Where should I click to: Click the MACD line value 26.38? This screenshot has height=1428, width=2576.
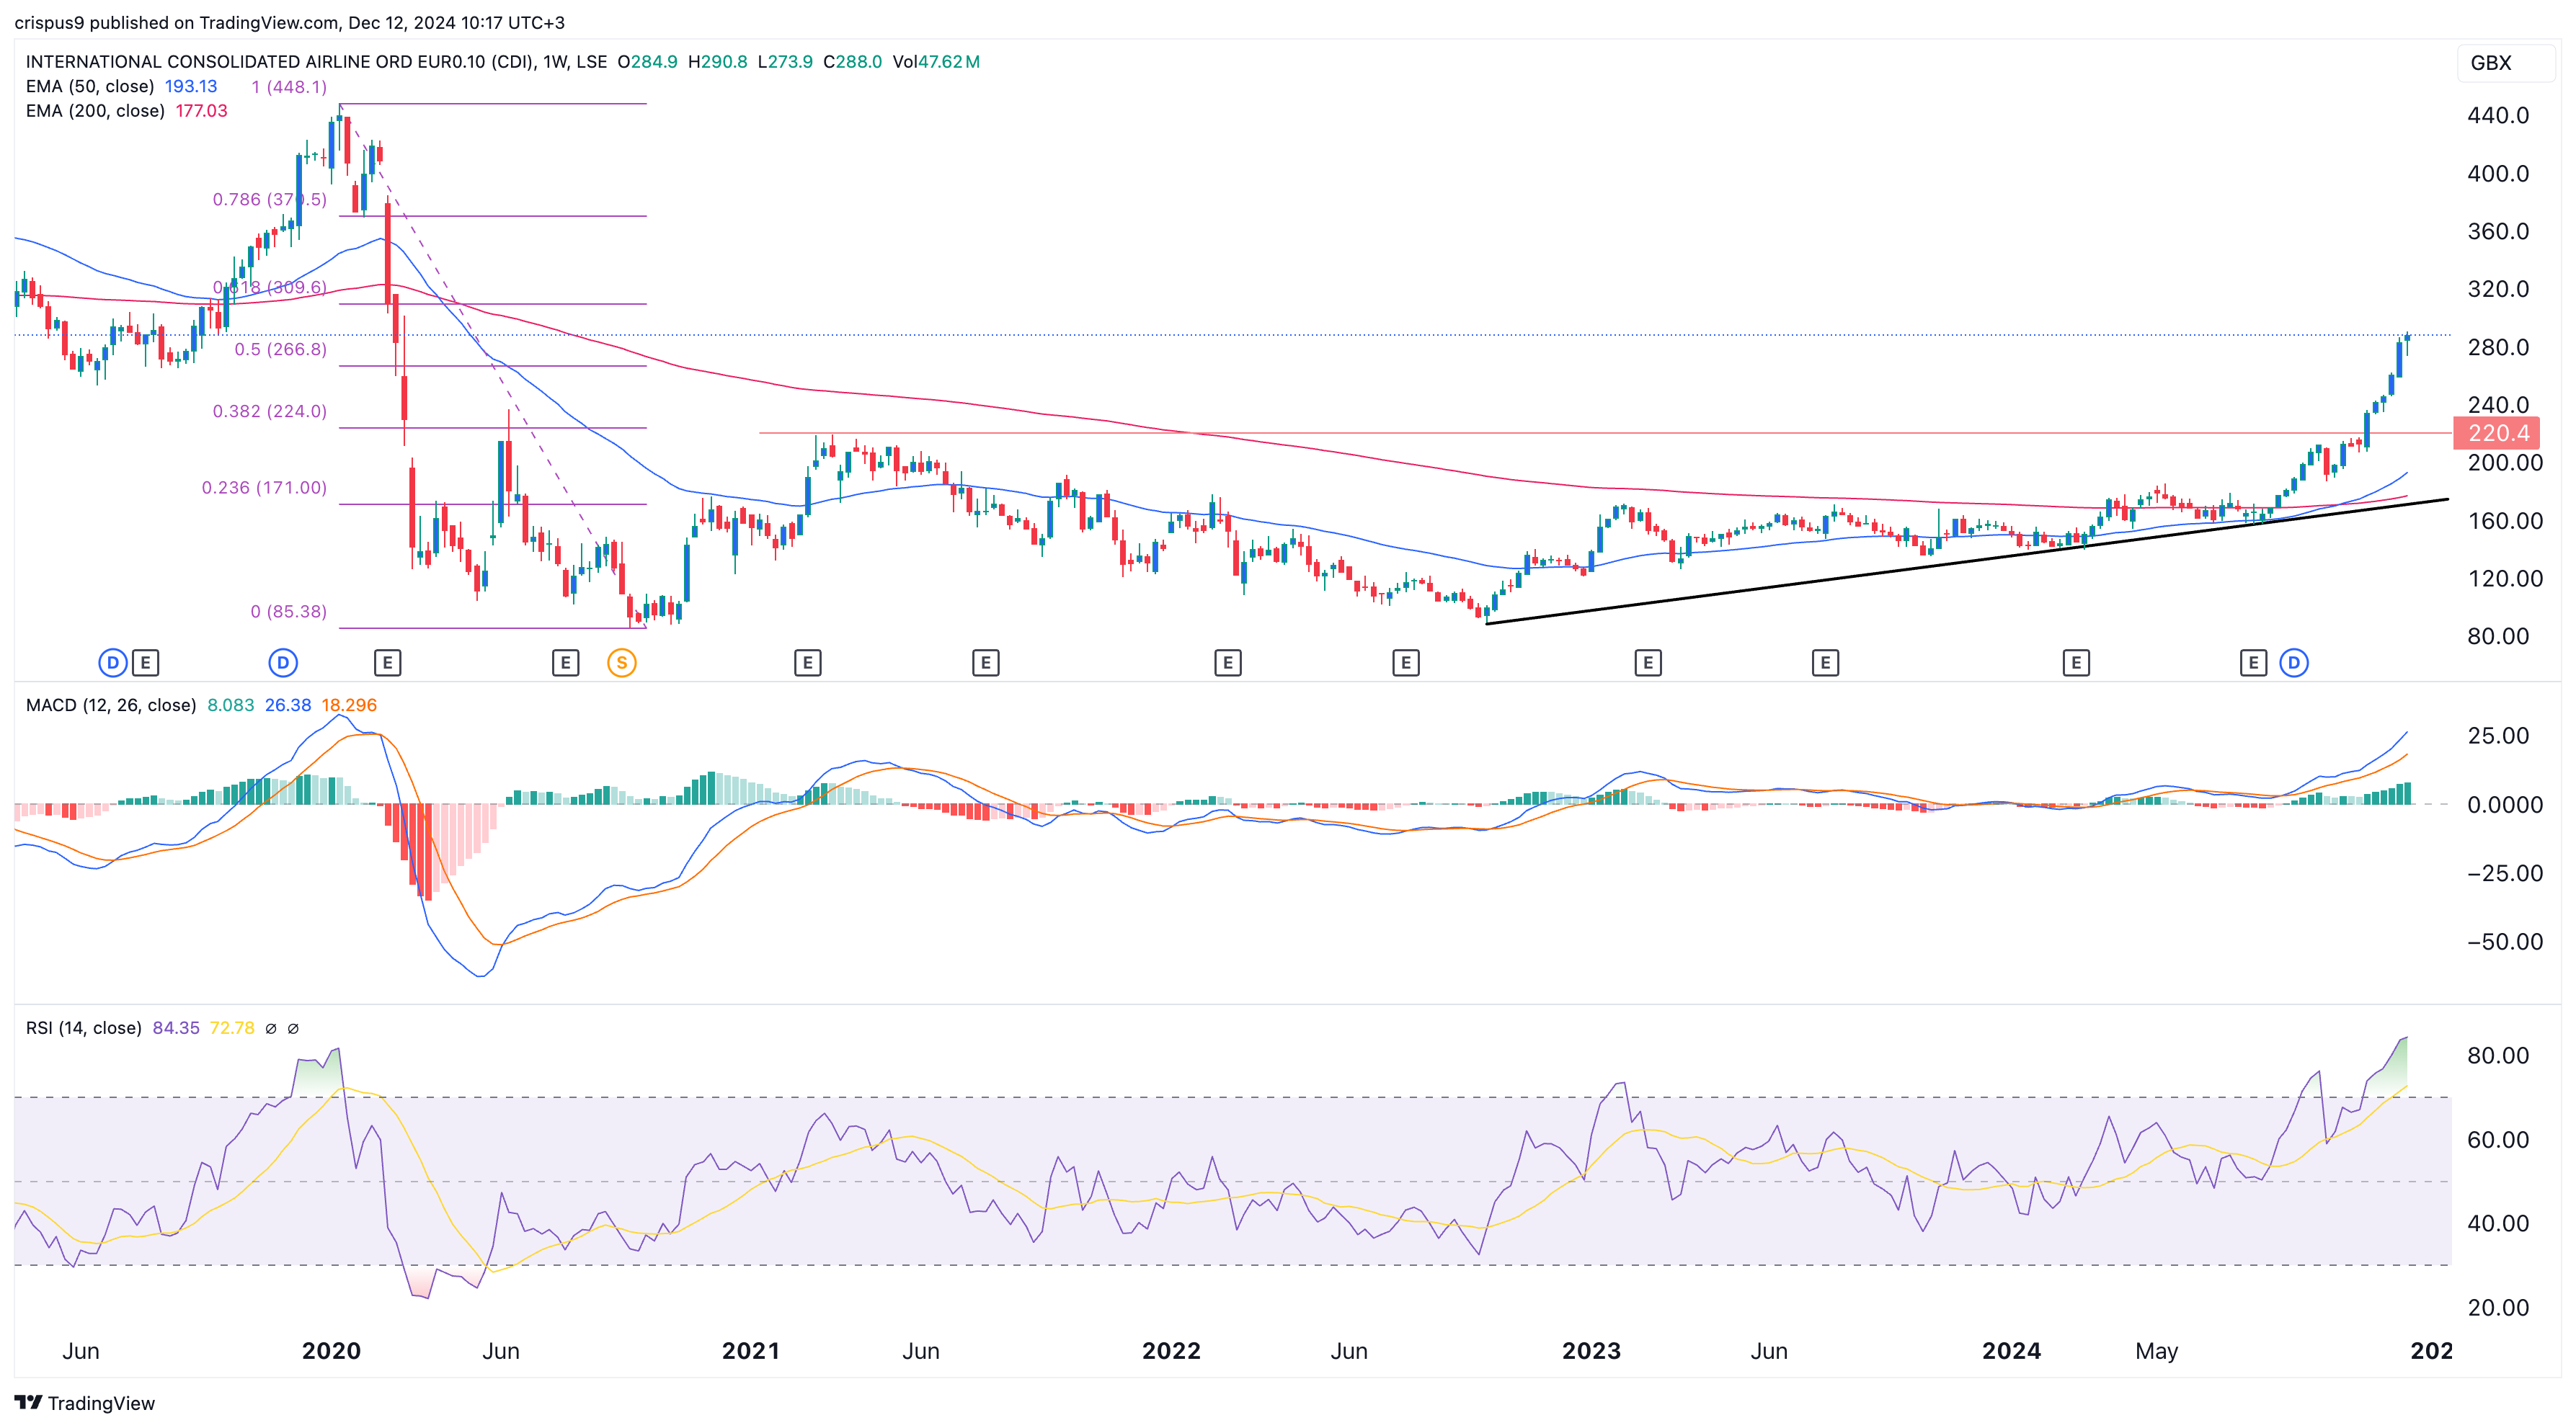288,705
